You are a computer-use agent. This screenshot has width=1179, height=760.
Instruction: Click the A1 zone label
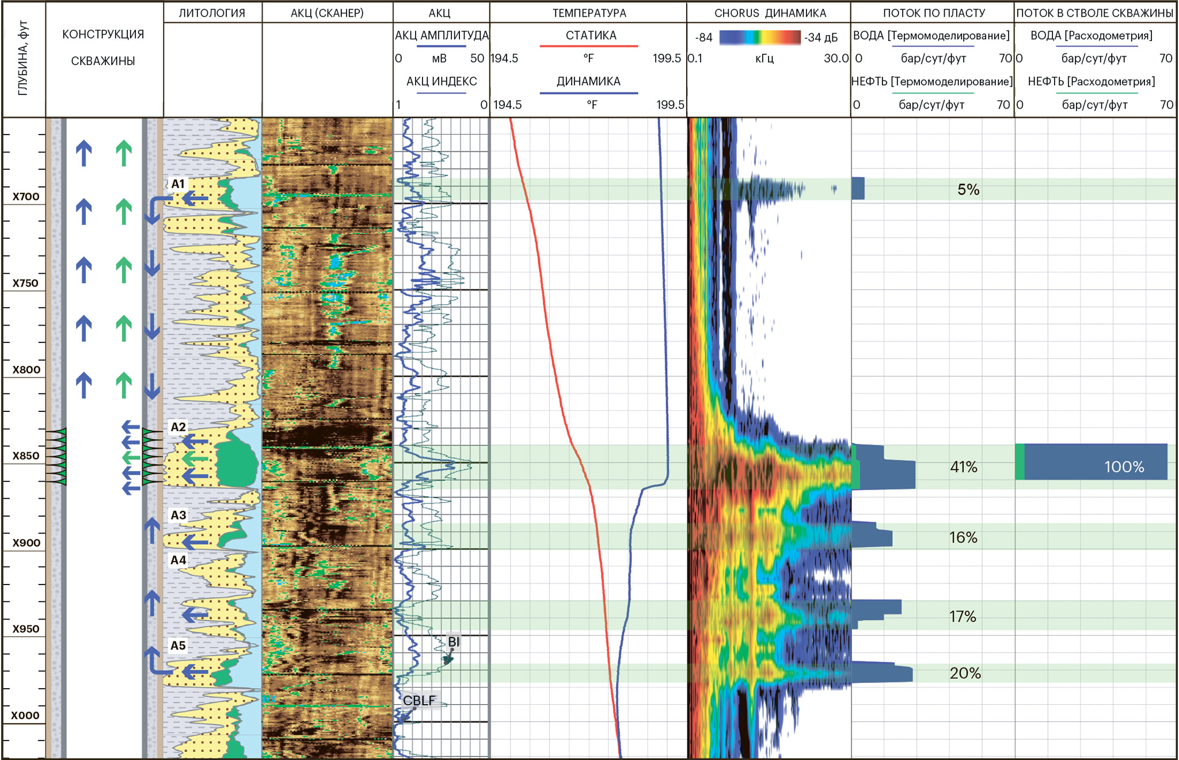(x=178, y=184)
